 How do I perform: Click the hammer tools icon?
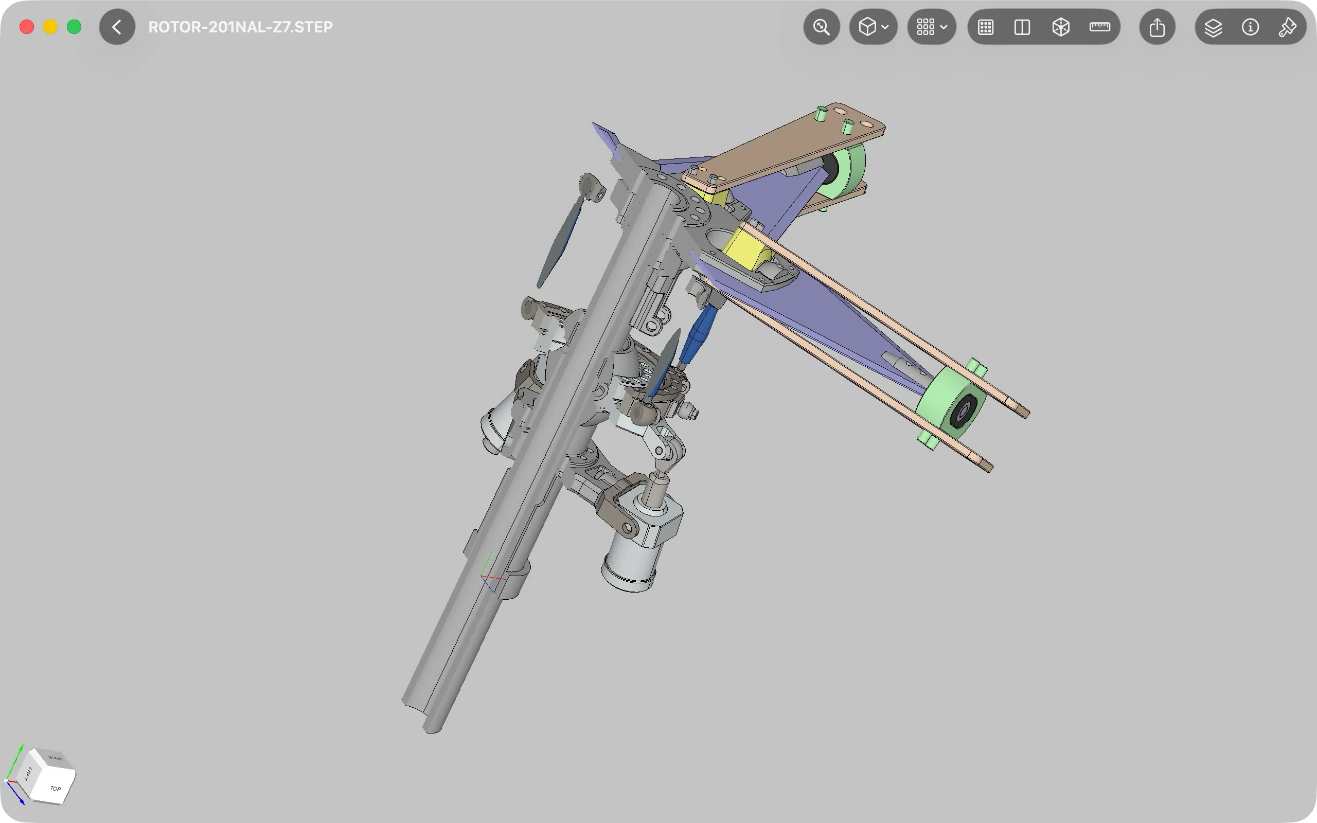pos(1287,27)
